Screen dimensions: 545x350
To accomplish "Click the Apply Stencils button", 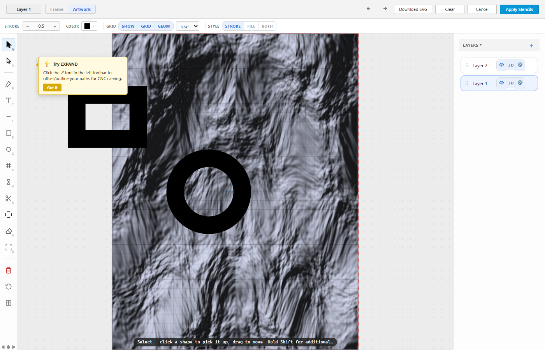I will [519, 9].
